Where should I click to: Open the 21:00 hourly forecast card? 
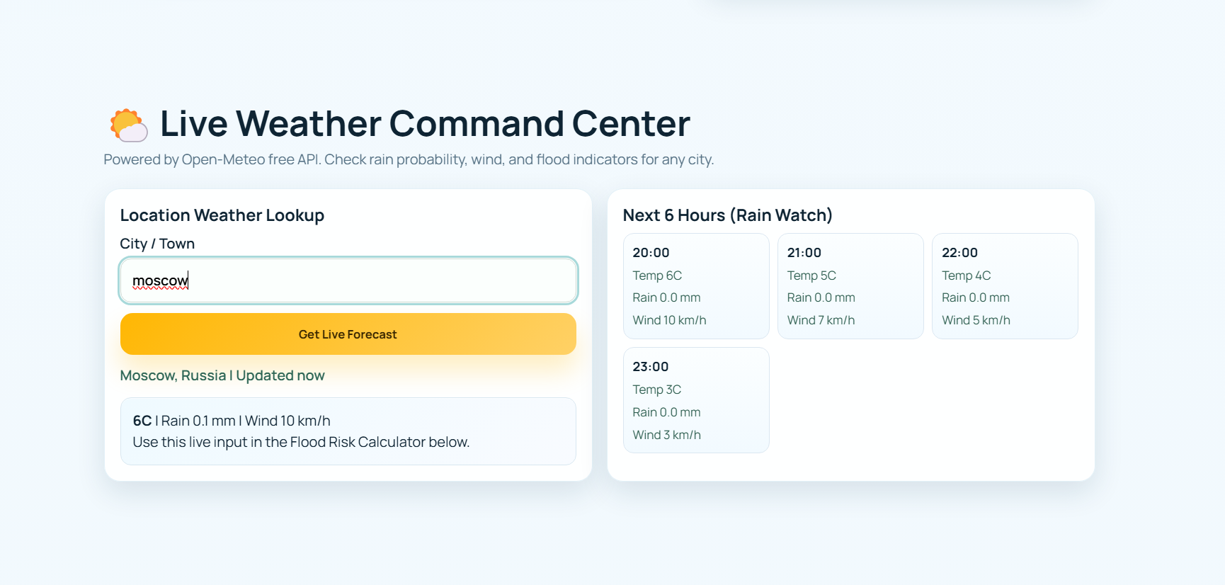(850, 286)
